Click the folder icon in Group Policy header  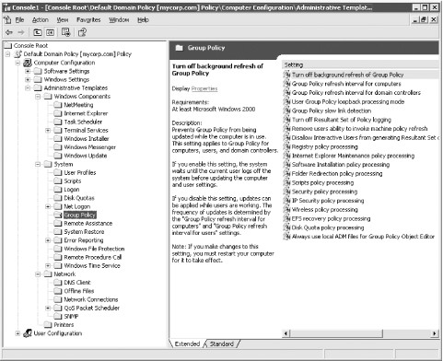pyautogui.click(x=180, y=48)
